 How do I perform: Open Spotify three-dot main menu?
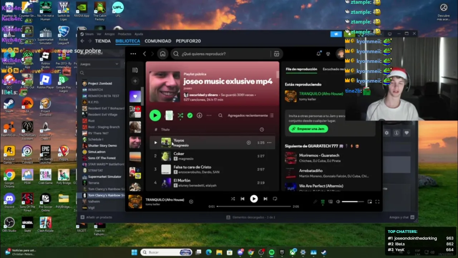pyautogui.click(x=133, y=54)
